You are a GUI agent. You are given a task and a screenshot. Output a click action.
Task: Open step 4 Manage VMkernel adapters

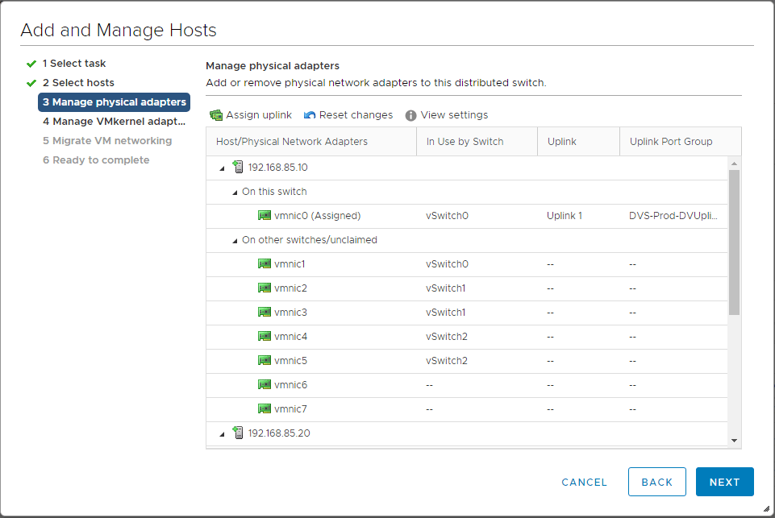click(114, 122)
